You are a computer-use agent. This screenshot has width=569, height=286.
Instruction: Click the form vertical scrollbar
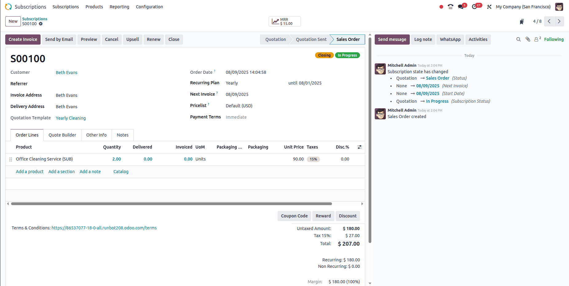(370, 140)
